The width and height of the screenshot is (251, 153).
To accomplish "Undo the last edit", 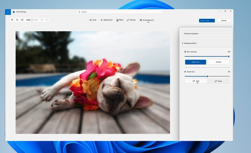I will [x=42, y=20].
